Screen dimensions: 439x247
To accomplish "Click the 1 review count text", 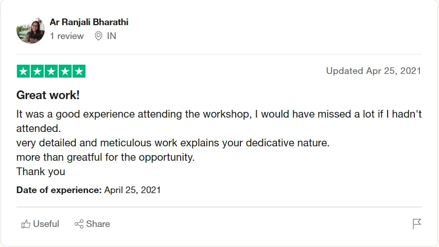I will pyautogui.click(x=66, y=36).
